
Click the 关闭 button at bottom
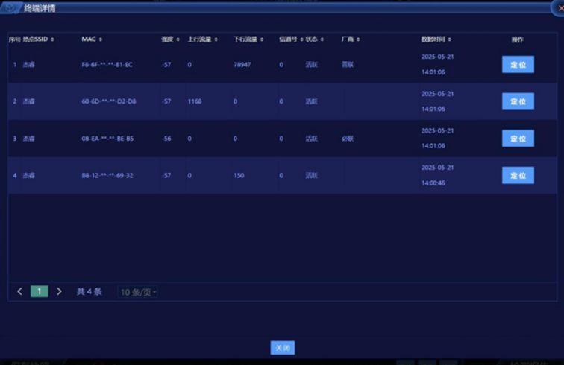pyautogui.click(x=282, y=347)
